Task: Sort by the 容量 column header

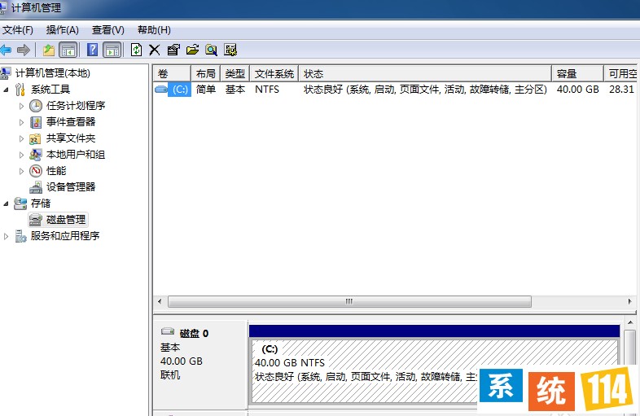Action: coord(577,74)
